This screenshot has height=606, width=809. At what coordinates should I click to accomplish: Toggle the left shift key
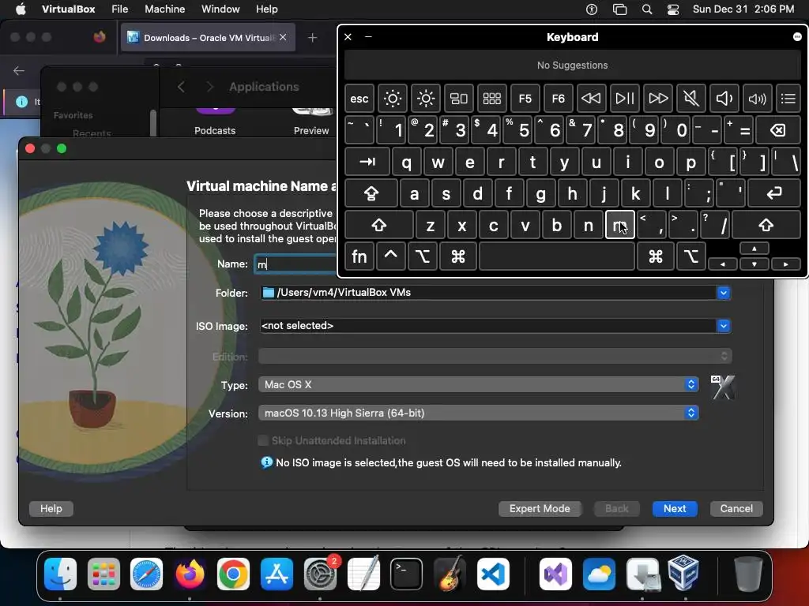click(x=379, y=225)
